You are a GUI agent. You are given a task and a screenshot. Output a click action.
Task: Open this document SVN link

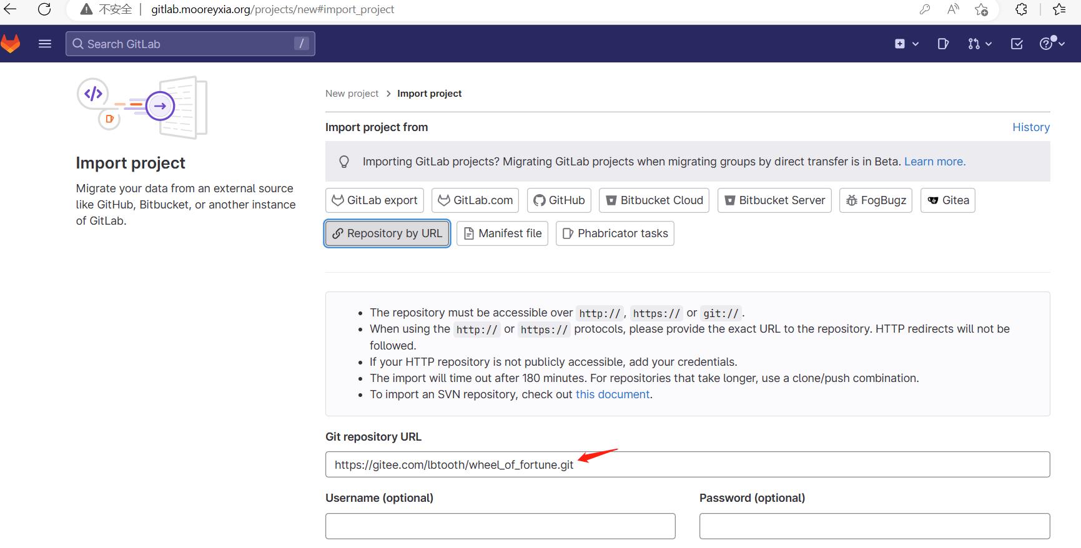coord(613,394)
